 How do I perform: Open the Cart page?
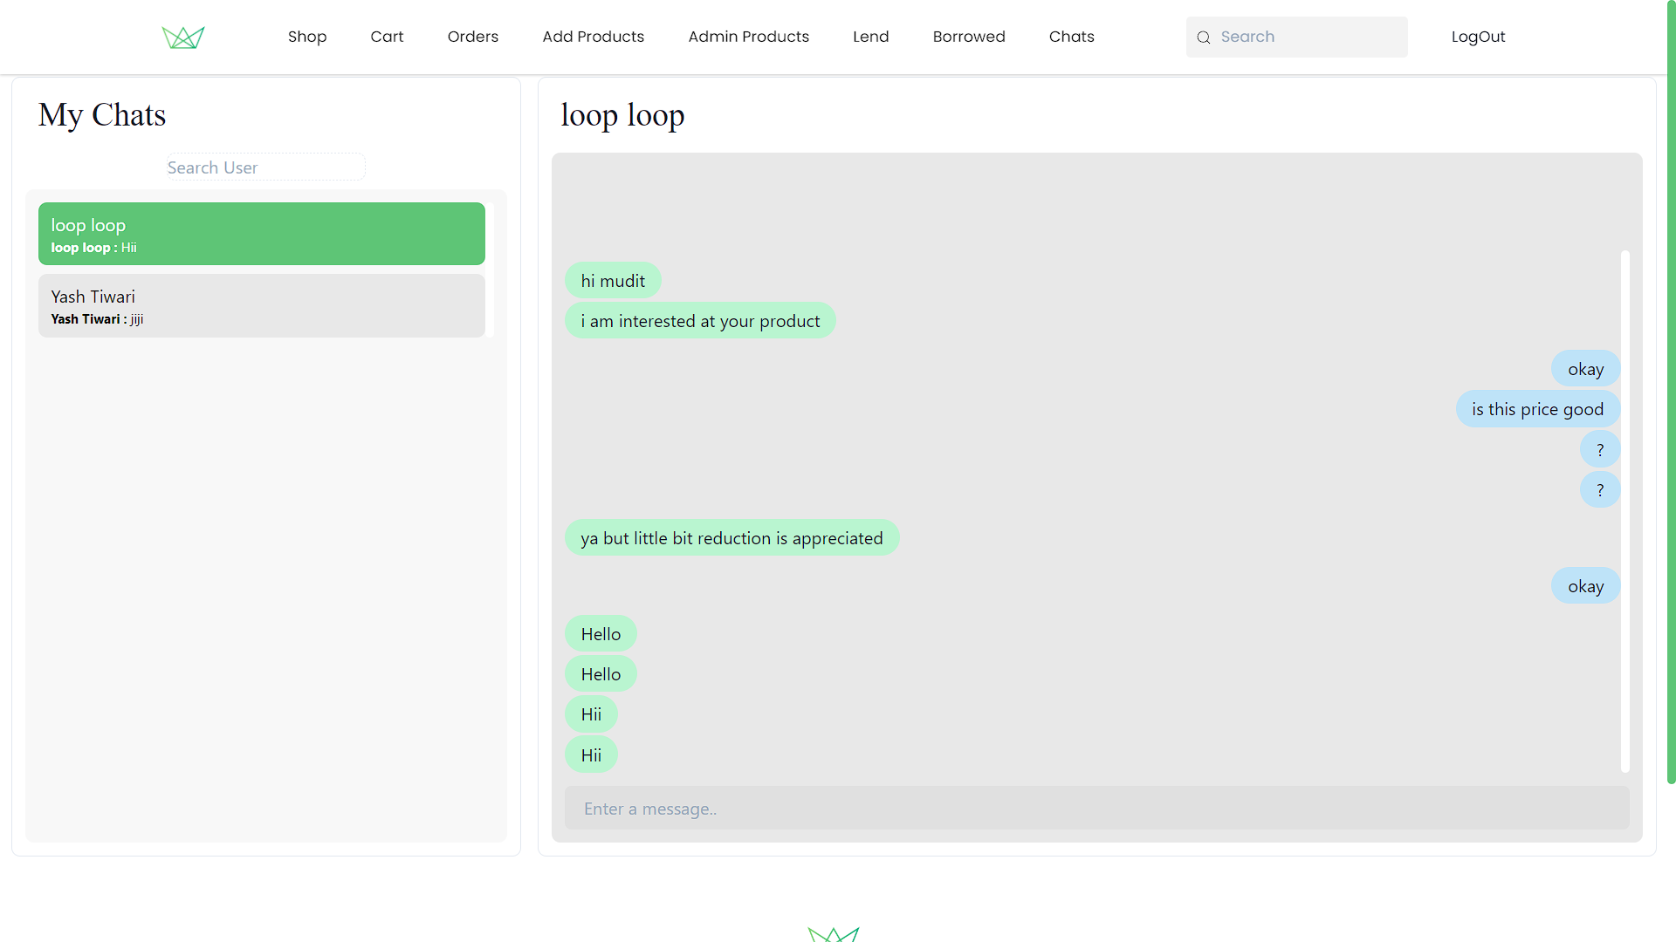coord(387,37)
